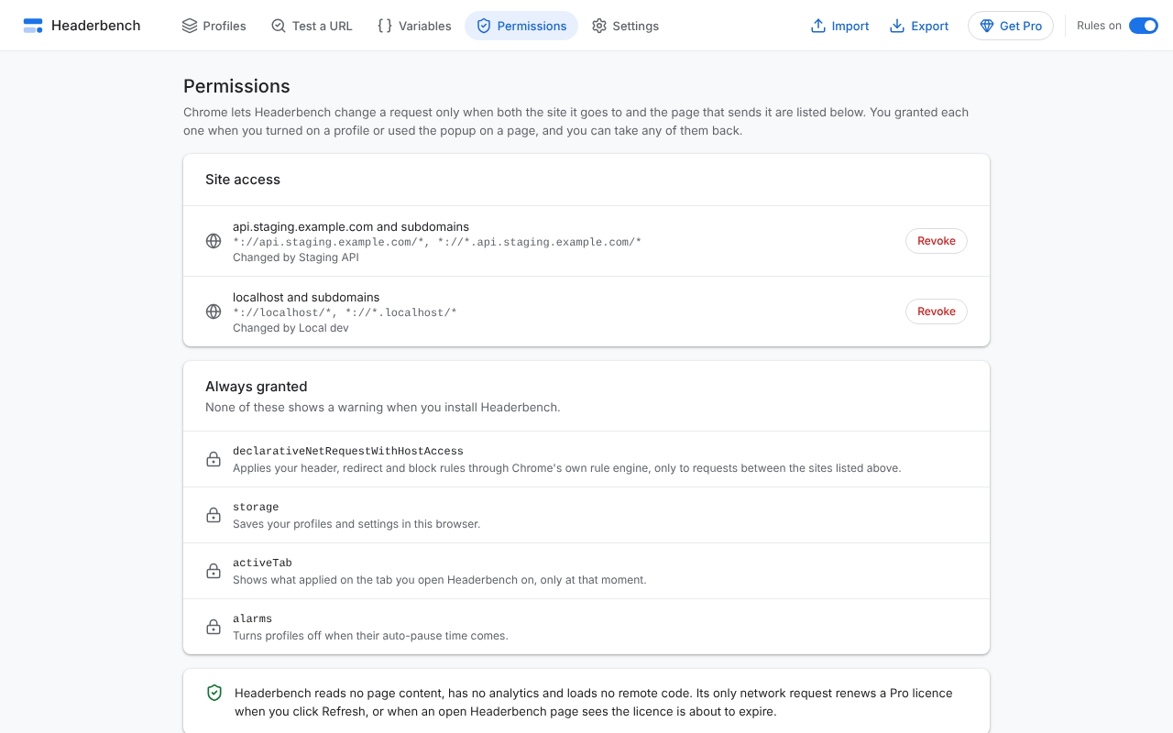Revoke access for localhost
Screen dimensions: 1173x733
click(x=937, y=312)
